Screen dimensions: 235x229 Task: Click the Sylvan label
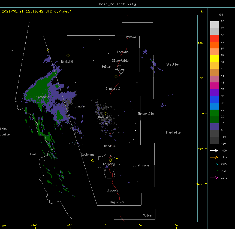pos(106,67)
